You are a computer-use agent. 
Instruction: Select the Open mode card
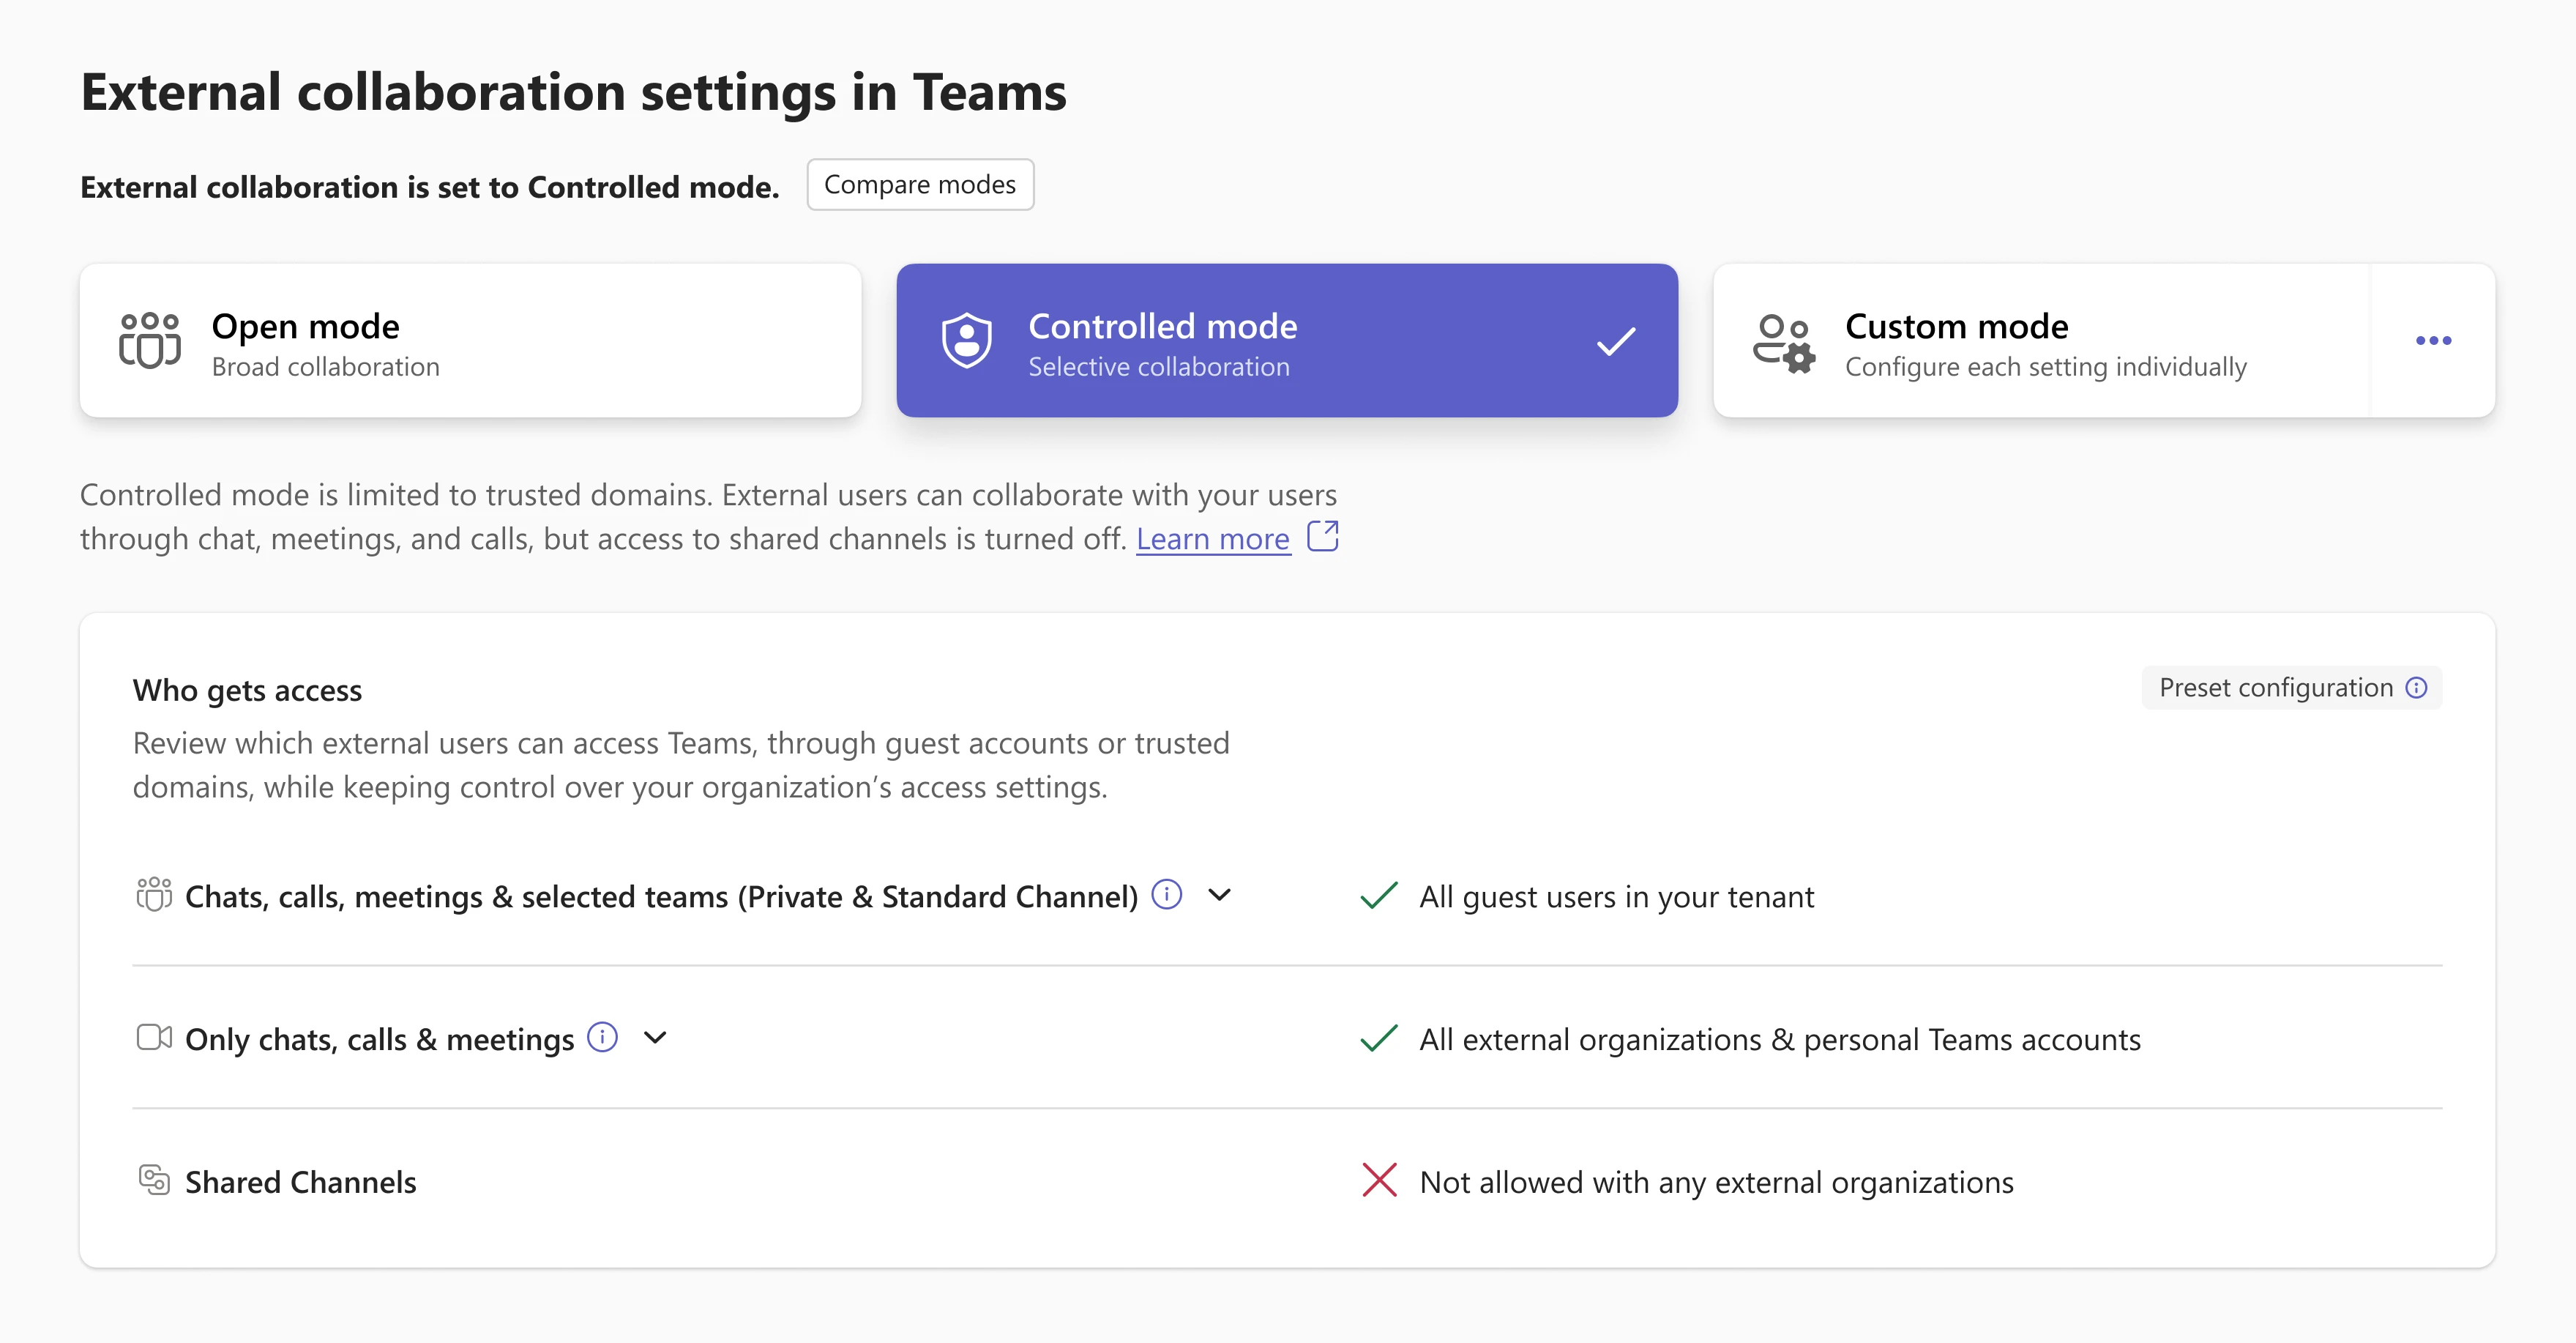pyautogui.click(x=470, y=340)
